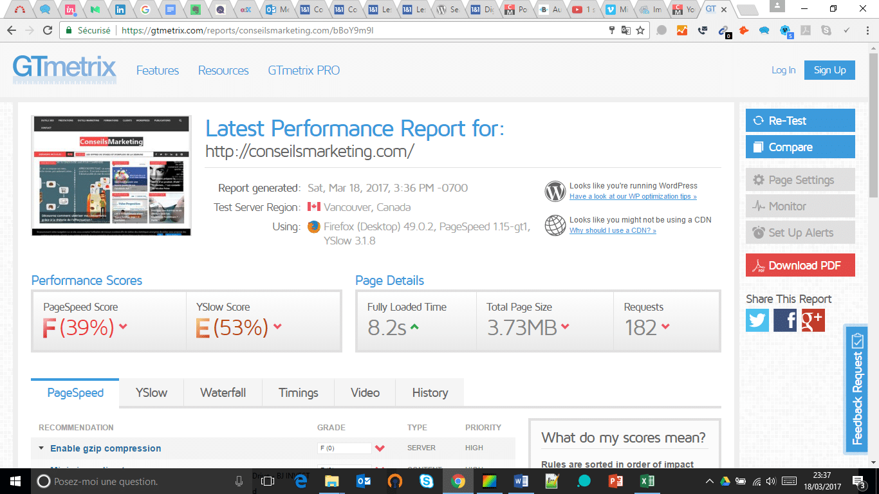Screen dimensions: 879x494
Task: Bookmark page with star icon
Action: click(x=640, y=30)
